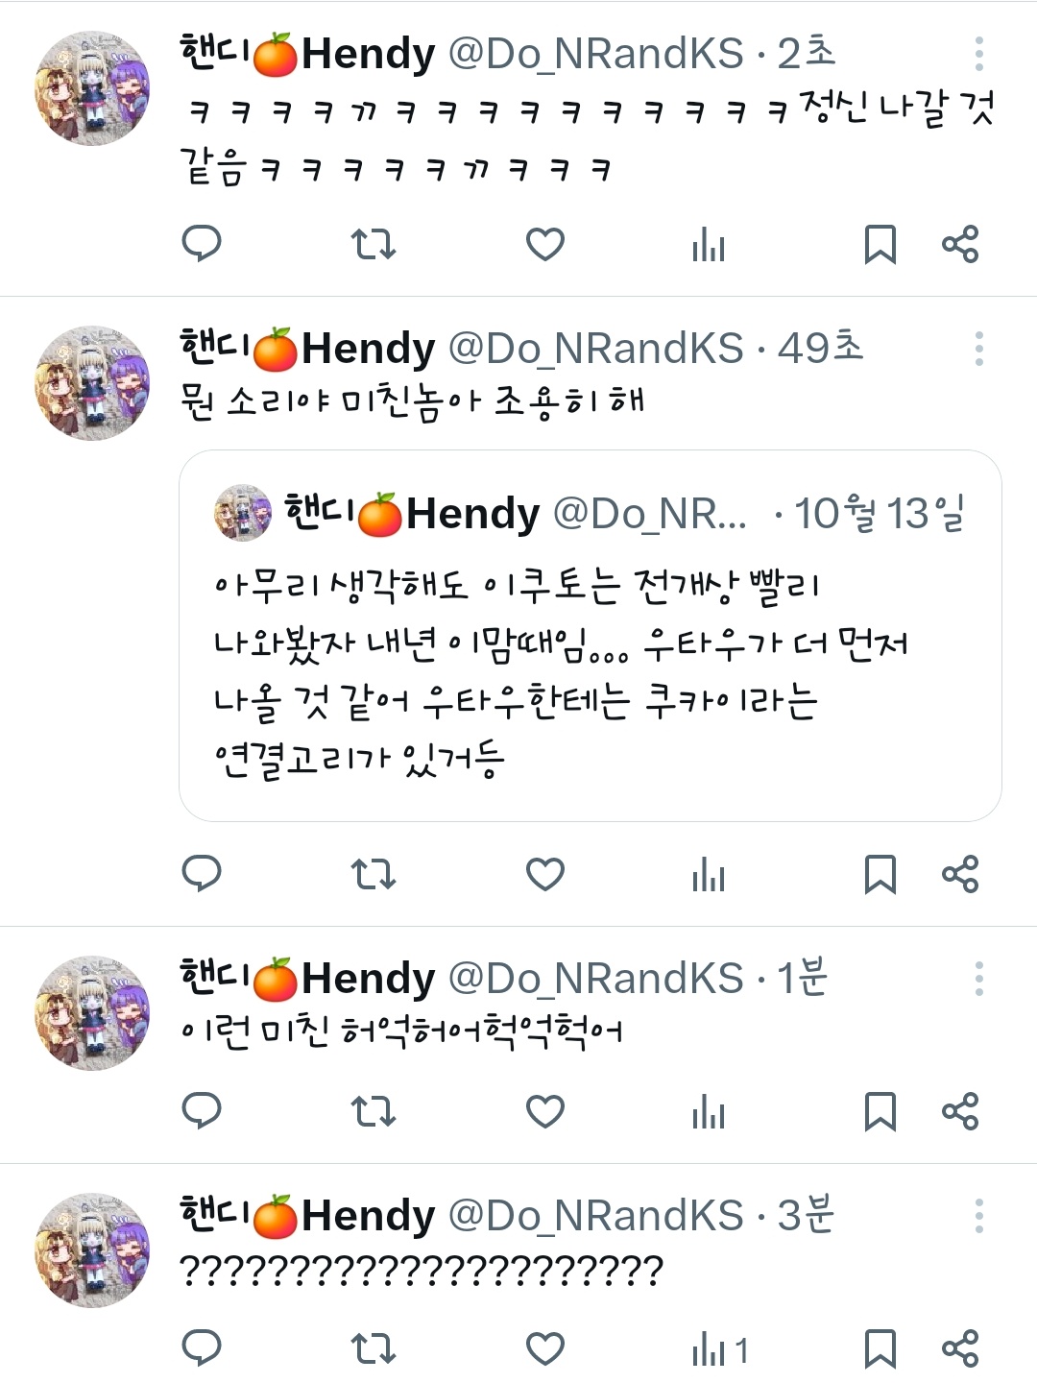Open the quoted 10월 13일 tweet
1037x1383 pixels.
coord(591,636)
